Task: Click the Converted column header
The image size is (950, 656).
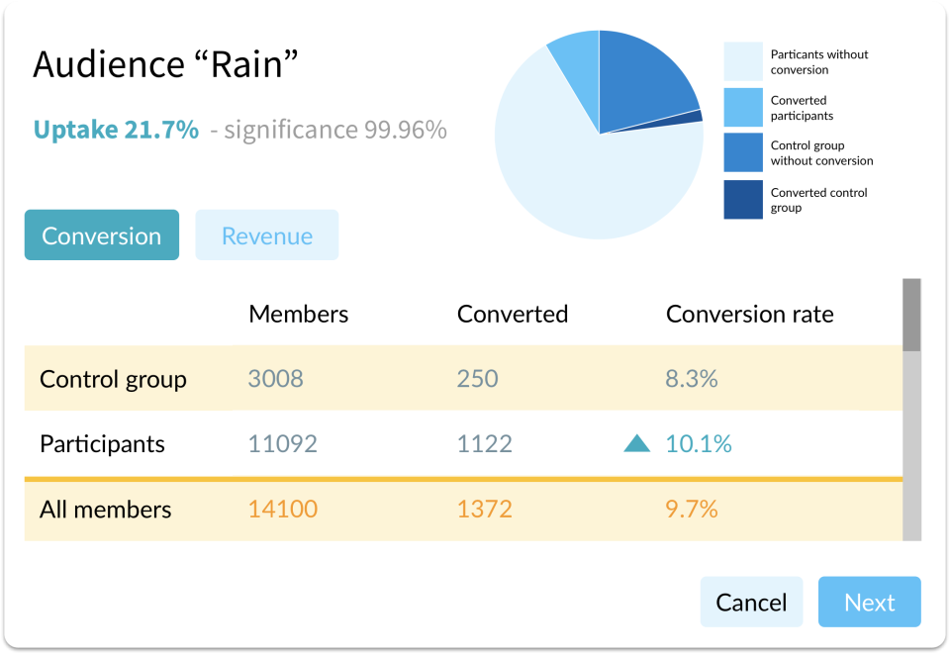Action: point(513,315)
